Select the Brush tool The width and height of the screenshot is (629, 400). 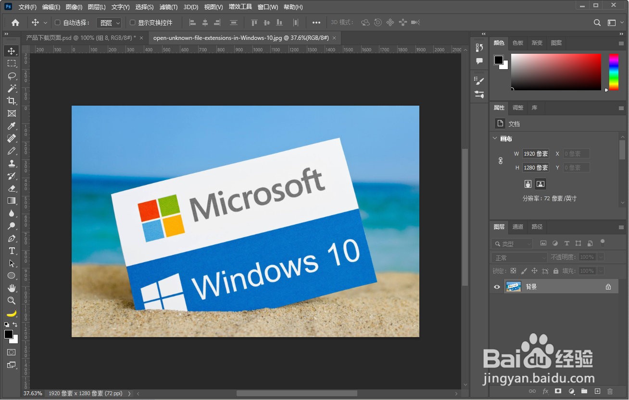tap(12, 151)
